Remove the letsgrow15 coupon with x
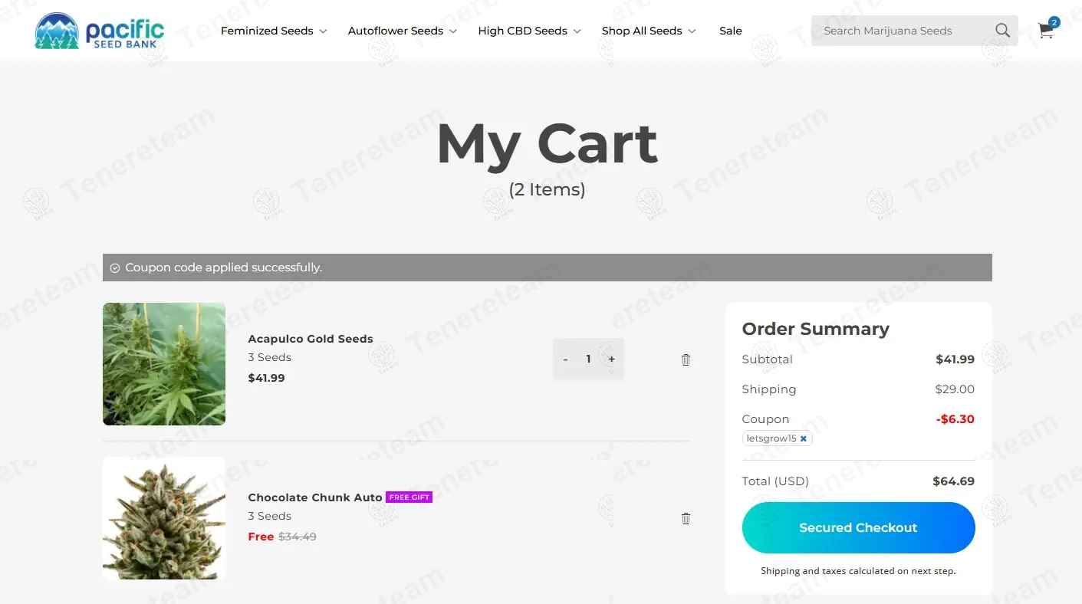This screenshot has height=604, width=1082. 803,439
